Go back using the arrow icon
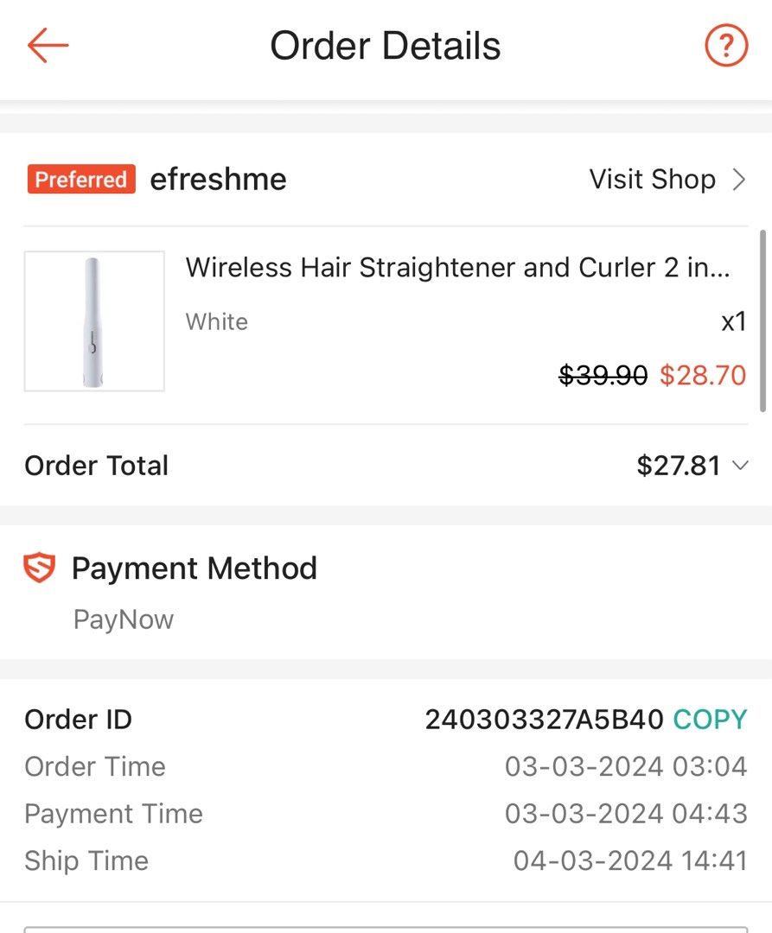The height and width of the screenshot is (933, 772). [x=48, y=46]
